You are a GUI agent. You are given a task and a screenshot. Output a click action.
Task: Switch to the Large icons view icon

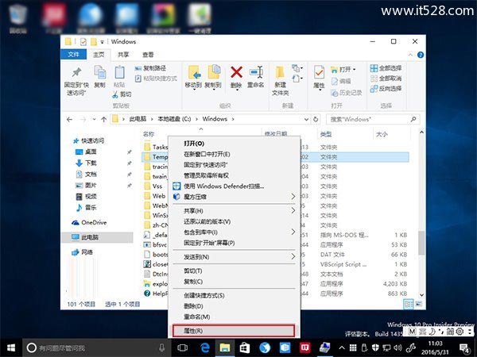pyautogui.click(x=419, y=304)
